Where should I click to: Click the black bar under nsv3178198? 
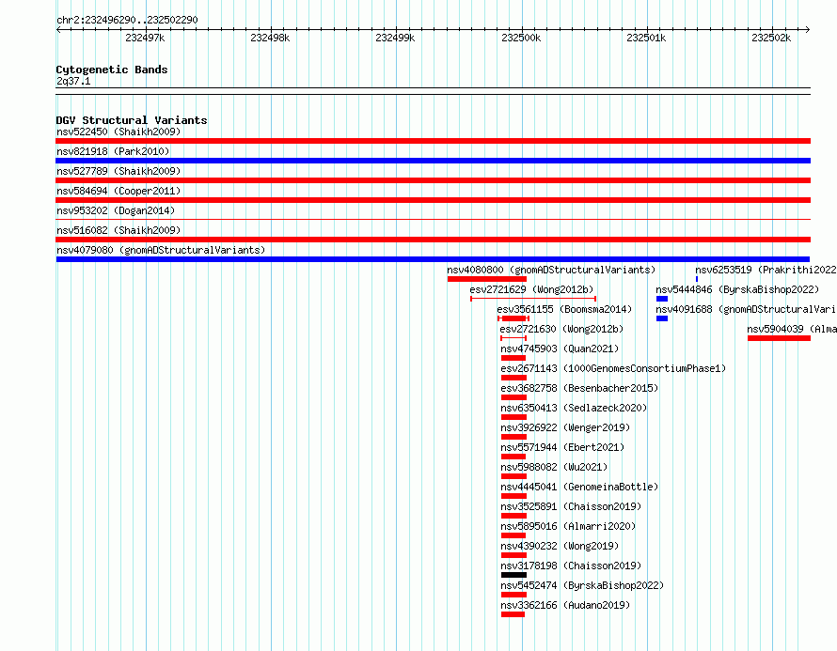click(514, 575)
